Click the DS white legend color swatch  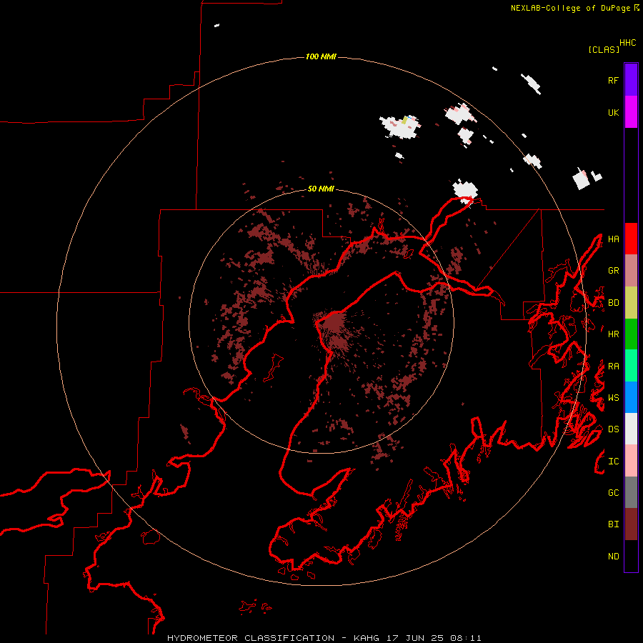click(631, 429)
